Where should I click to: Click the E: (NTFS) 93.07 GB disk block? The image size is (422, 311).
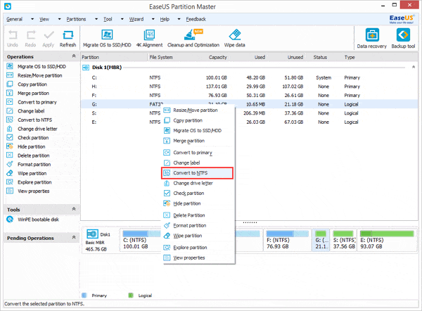387,240
